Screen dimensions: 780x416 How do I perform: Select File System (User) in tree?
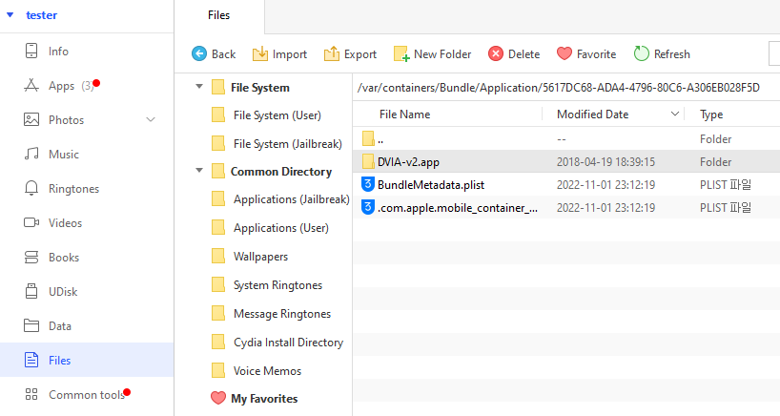277,114
